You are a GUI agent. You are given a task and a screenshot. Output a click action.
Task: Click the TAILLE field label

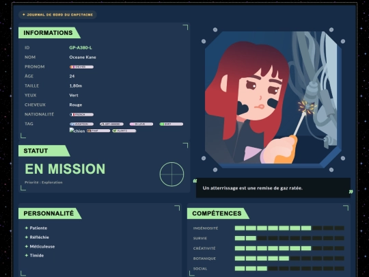coord(31,85)
